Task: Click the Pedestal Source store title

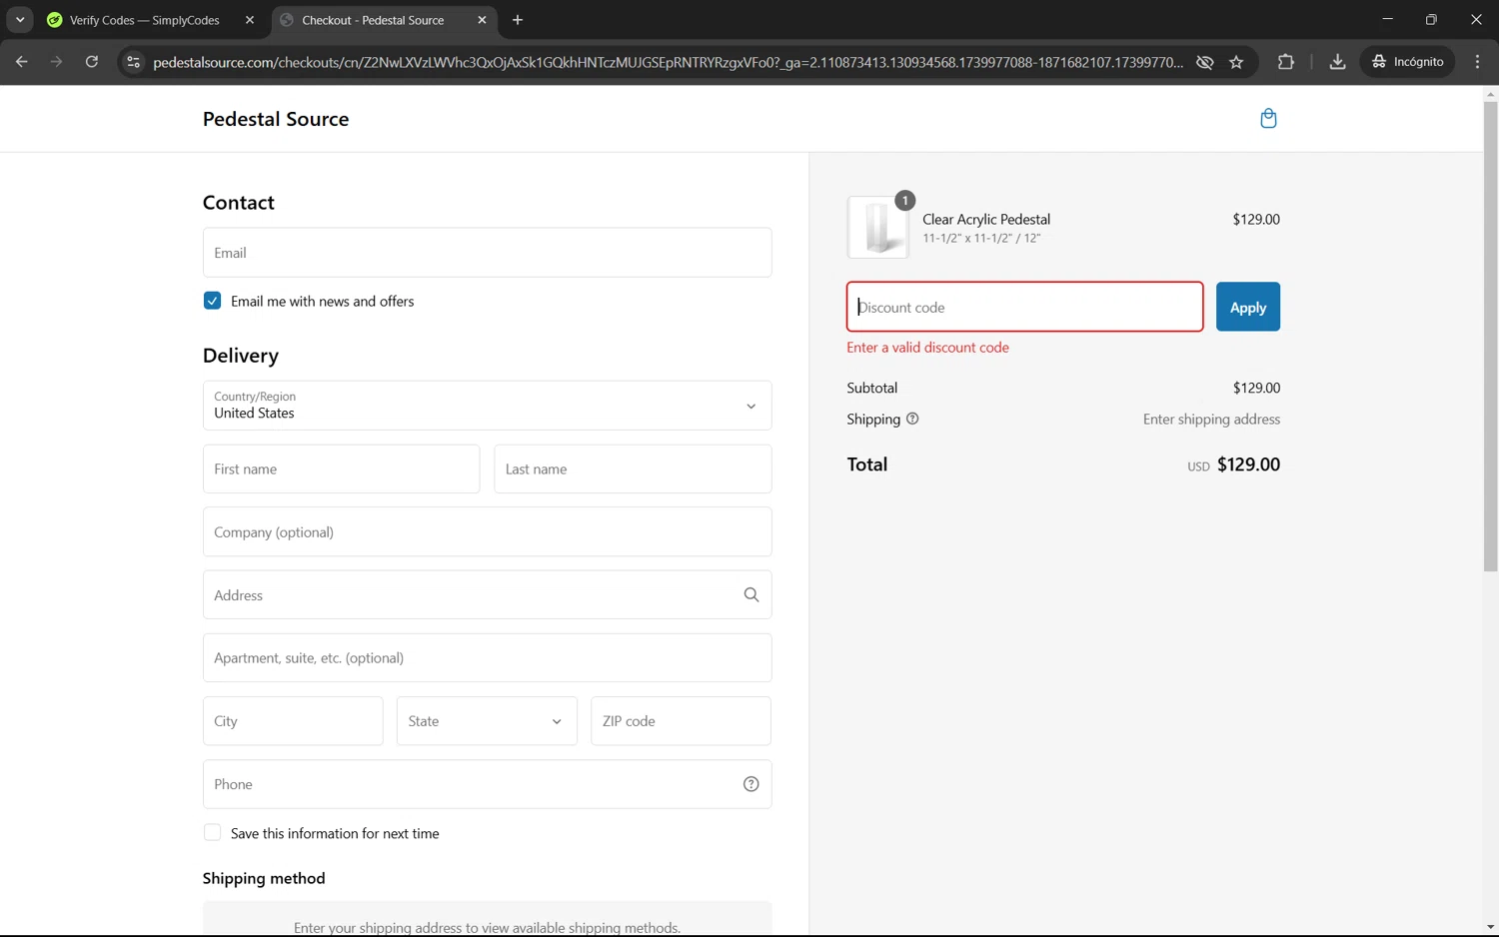Action: tap(276, 119)
